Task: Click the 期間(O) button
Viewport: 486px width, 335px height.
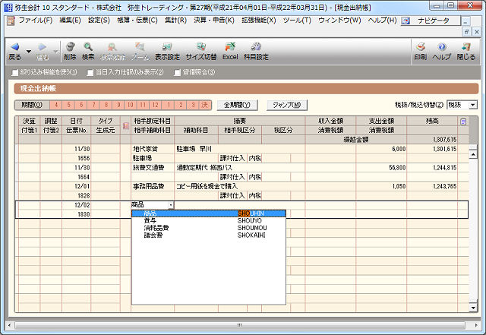Action: (x=32, y=105)
